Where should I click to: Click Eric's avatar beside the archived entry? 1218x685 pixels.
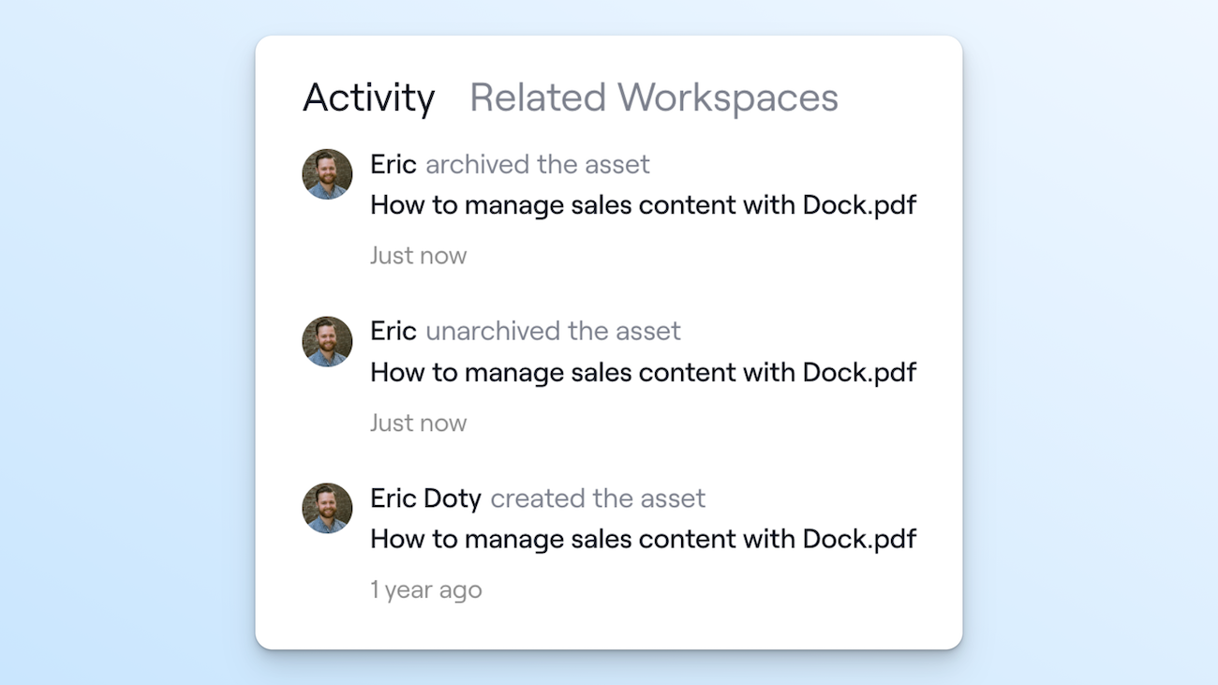point(327,174)
